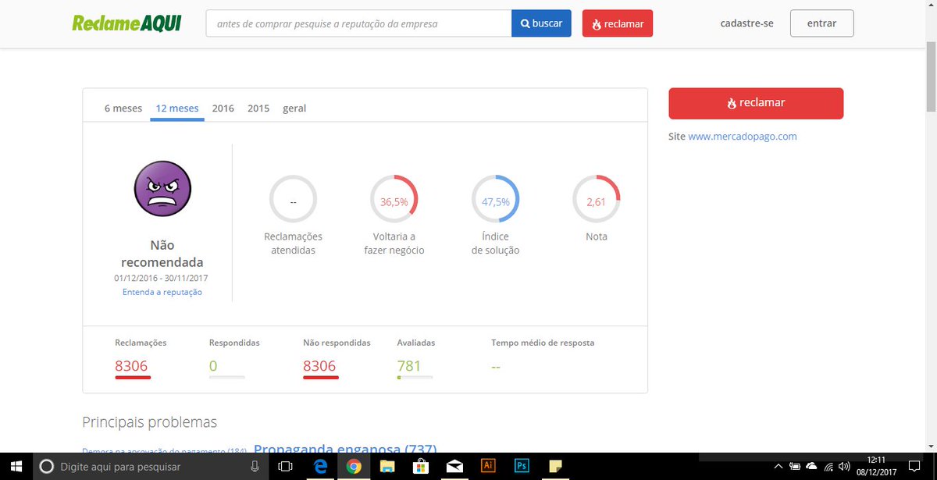Click the Reclamações count 8306
The width and height of the screenshot is (937, 480).
[131, 366]
